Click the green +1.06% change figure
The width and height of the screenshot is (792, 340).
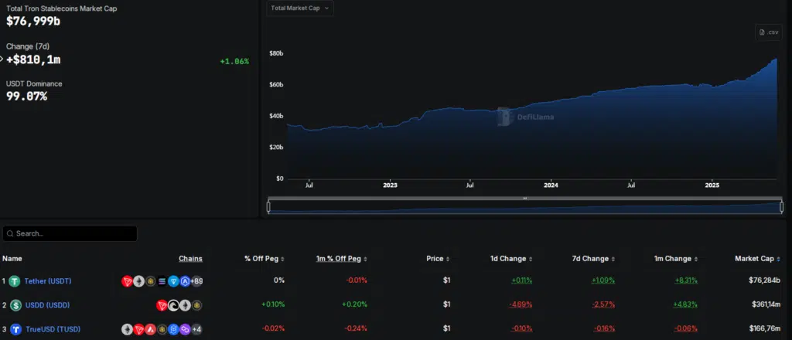tap(234, 62)
